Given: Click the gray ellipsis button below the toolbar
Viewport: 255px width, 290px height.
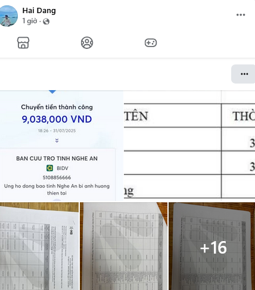Looking at the screenshot, I should pyautogui.click(x=243, y=74).
